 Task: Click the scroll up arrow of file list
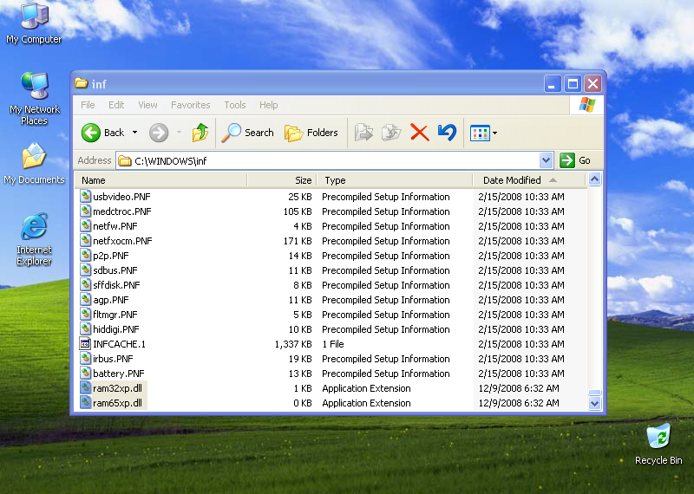(594, 179)
